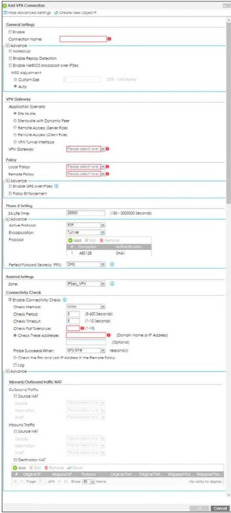Select Custom Size MSS adjustment
231x513 pixels.
[x=16, y=79]
